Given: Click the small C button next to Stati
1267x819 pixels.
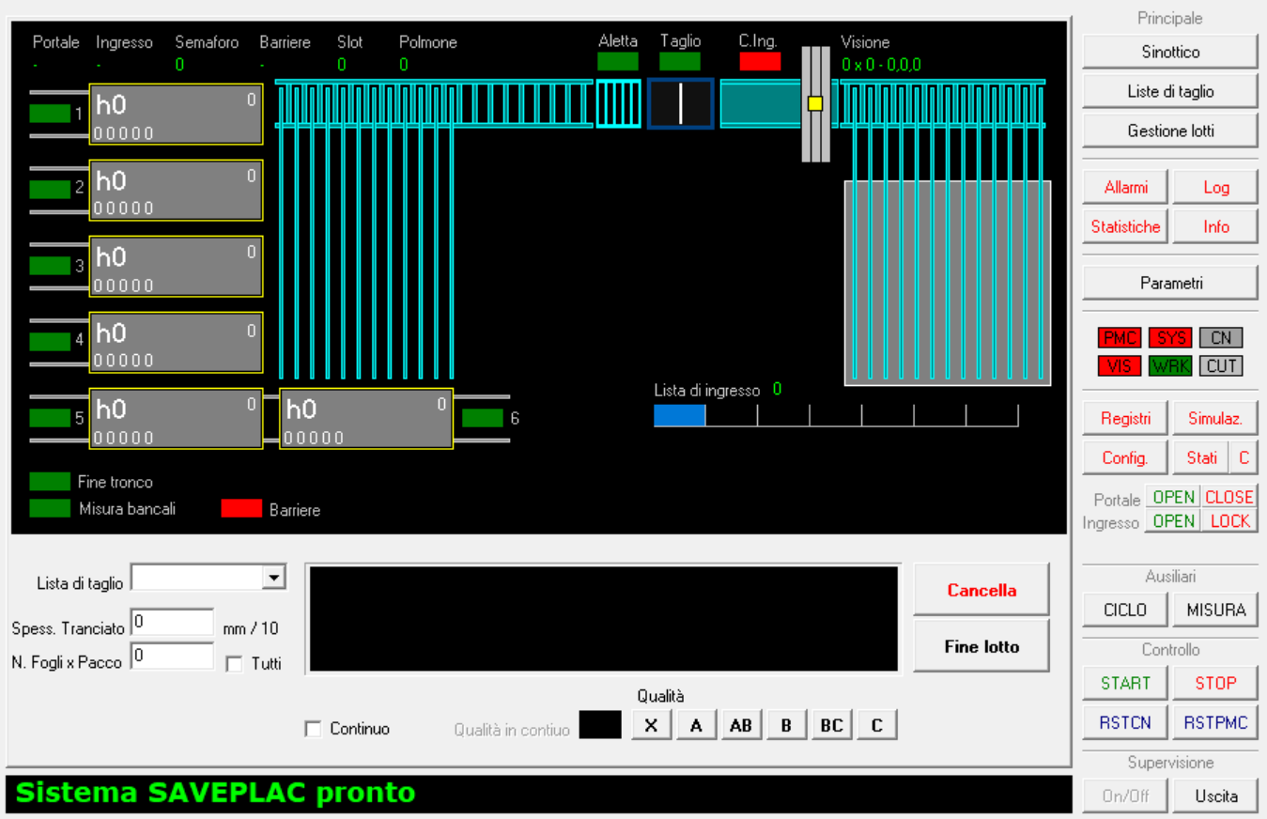Looking at the screenshot, I should [x=1244, y=457].
